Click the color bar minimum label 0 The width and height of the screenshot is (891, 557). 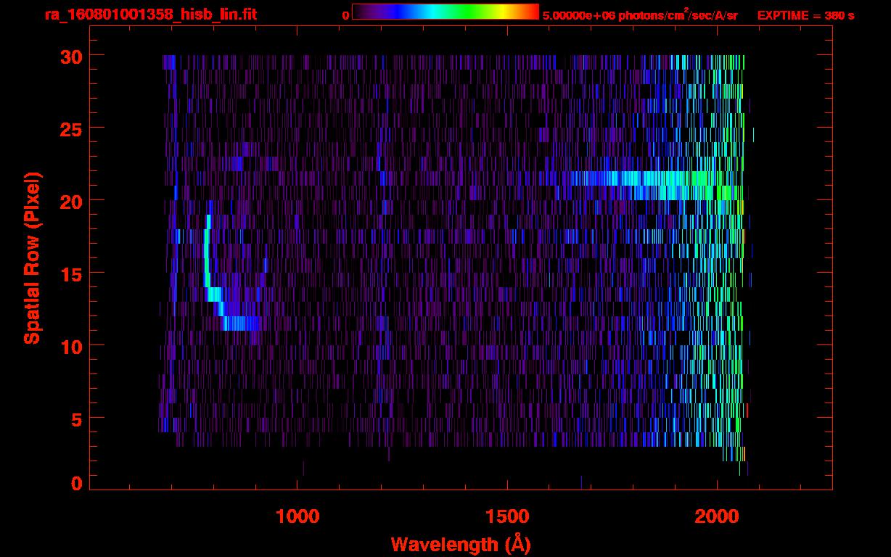point(345,16)
